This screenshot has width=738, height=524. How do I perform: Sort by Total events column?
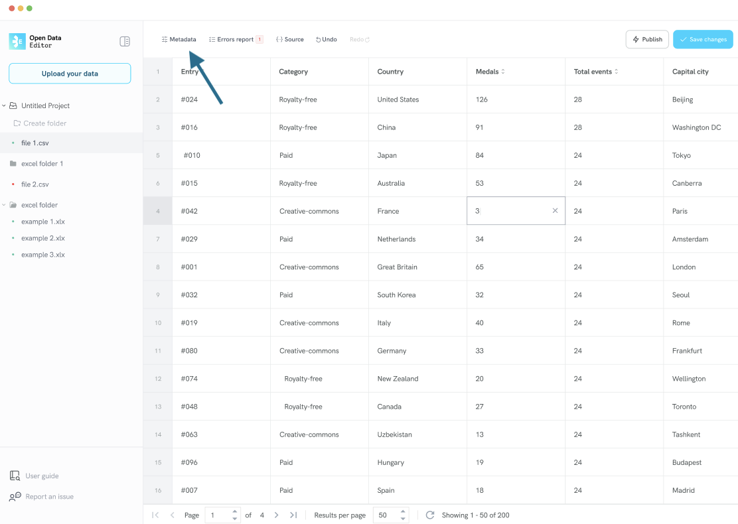pyautogui.click(x=615, y=71)
